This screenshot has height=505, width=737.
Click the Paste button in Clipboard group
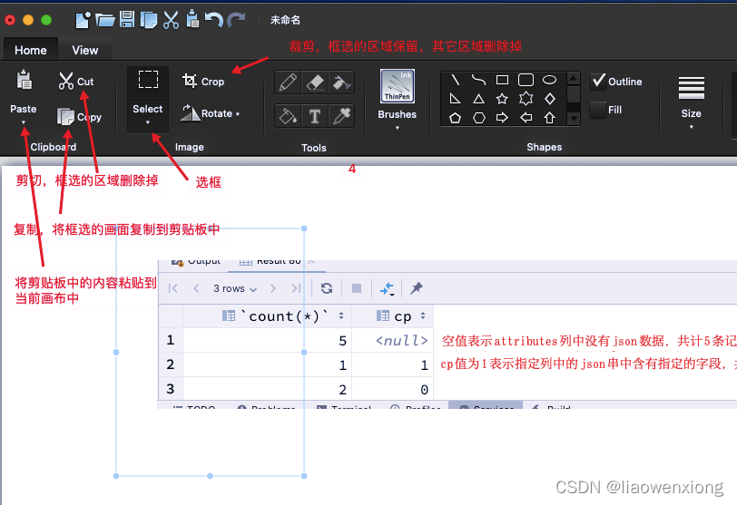coord(24,91)
